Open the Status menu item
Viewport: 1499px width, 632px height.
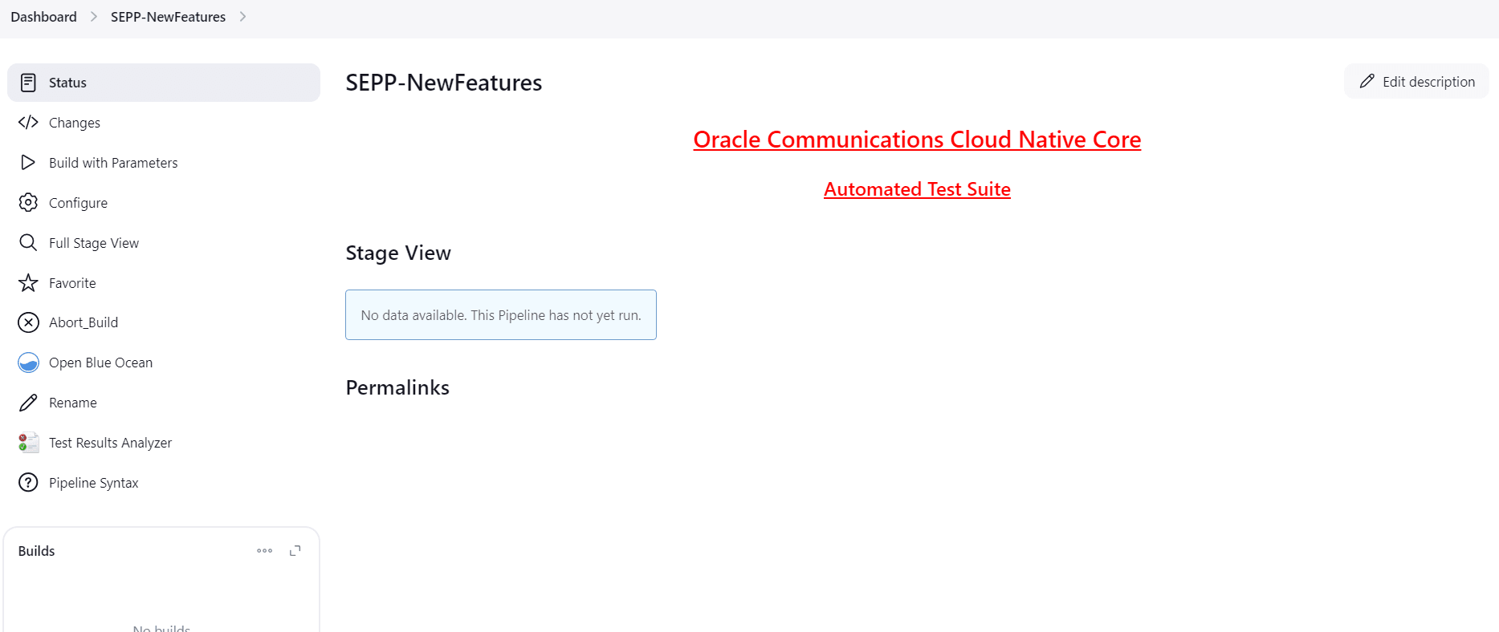pos(164,83)
